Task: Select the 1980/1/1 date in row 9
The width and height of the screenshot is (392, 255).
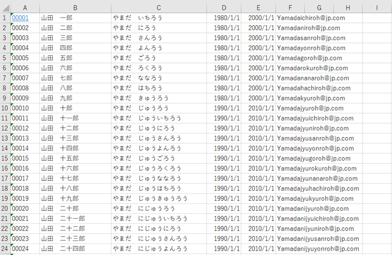Action: pos(224,98)
